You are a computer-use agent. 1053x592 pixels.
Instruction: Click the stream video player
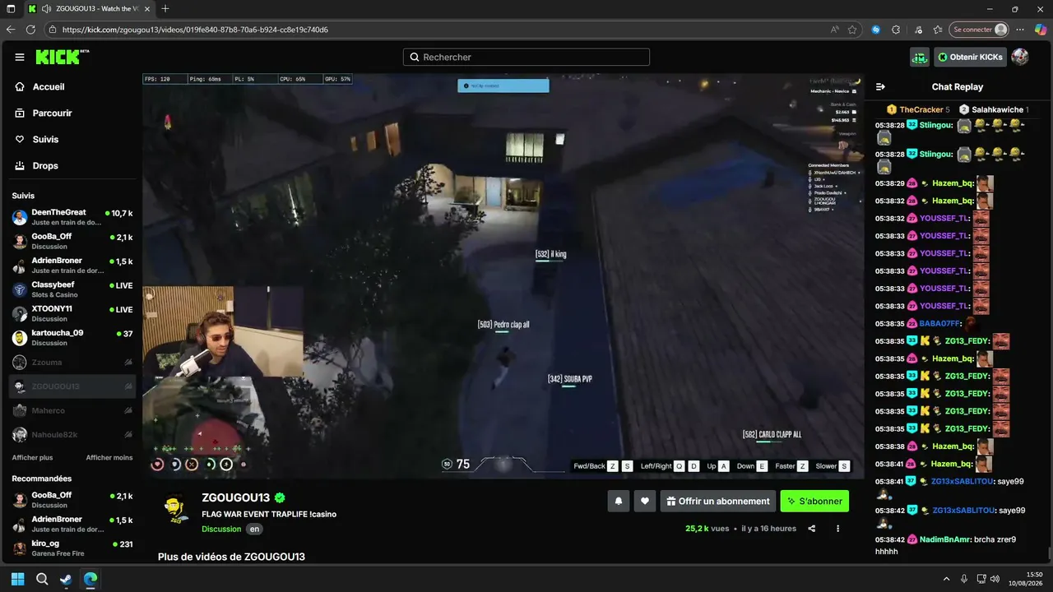[x=503, y=276]
